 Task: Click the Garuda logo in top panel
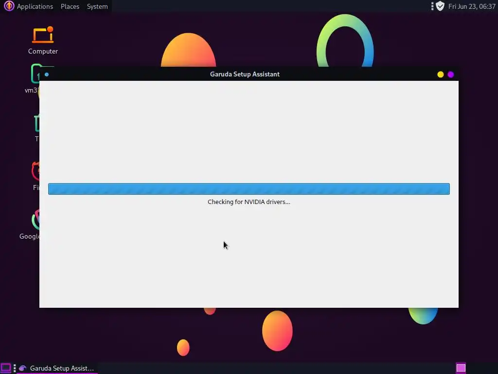9,6
